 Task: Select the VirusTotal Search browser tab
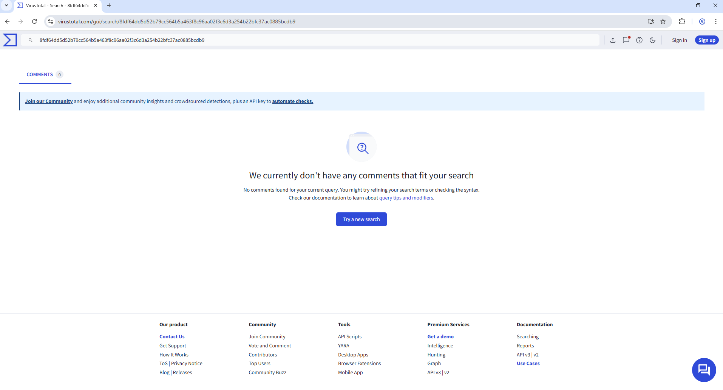click(x=58, y=6)
